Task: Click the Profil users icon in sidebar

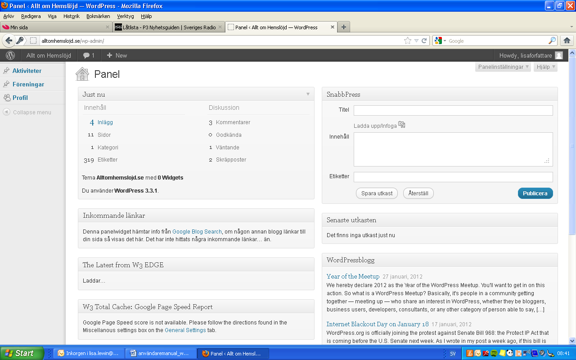Action: click(6, 98)
